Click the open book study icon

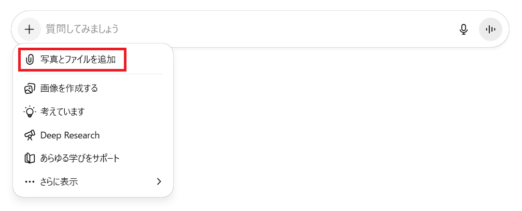coord(30,158)
